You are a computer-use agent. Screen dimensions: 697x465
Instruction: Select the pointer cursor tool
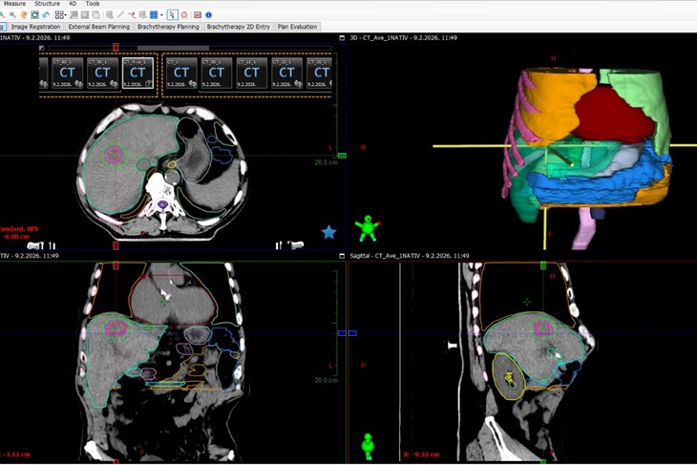pyautogui.click(x=172, y=15)
